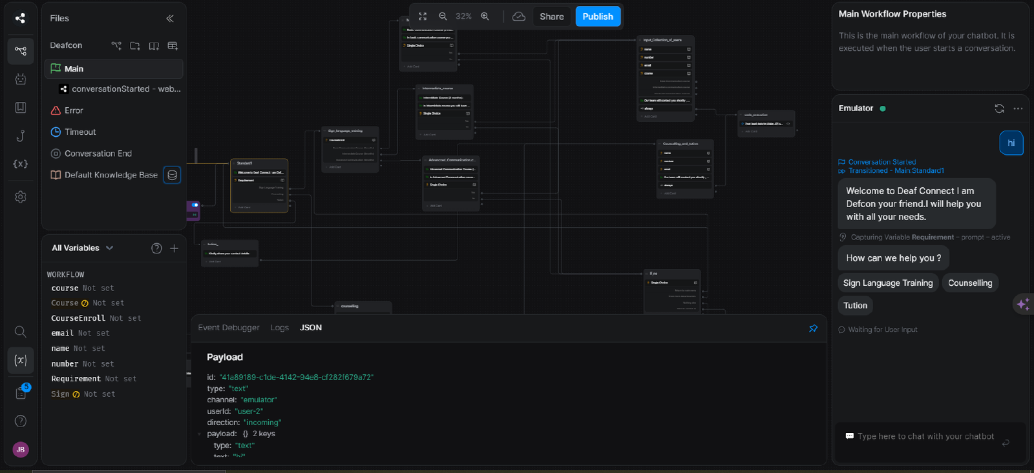Viewport: 1034px width, 473px height.
Task: Fit workflow to screen icon
Action: coord(422,16)
